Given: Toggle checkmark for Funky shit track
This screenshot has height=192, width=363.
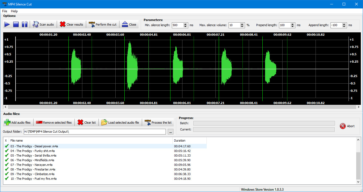Looking at the screenshot, I should (x=7, y=151).
